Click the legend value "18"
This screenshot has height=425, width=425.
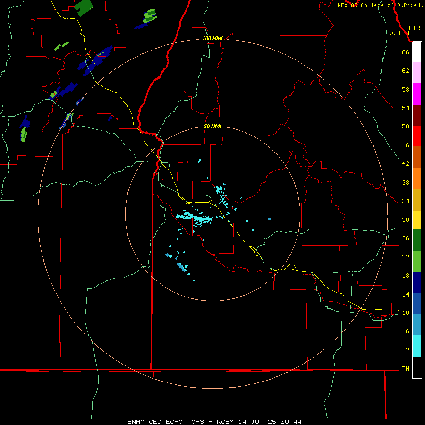coord(406,276)
